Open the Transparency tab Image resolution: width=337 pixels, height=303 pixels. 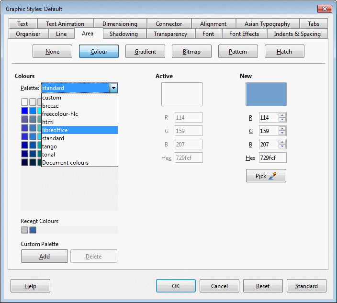[x=170, y=34]
